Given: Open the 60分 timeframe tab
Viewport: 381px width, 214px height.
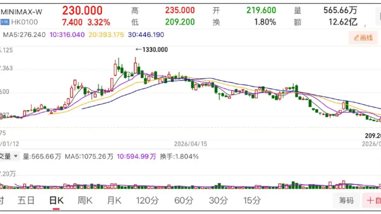Looking at the screenshot, I should [184, 201].
